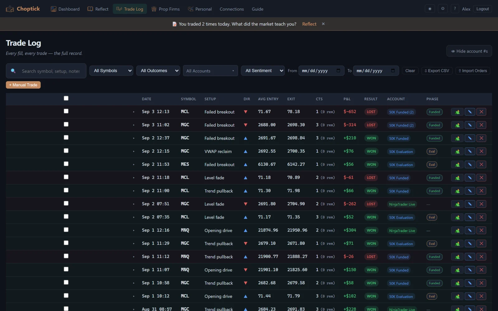Check the Sep 1 12:16 row checkbox
This screenshot has height=311, width=498.
point(66,230)
